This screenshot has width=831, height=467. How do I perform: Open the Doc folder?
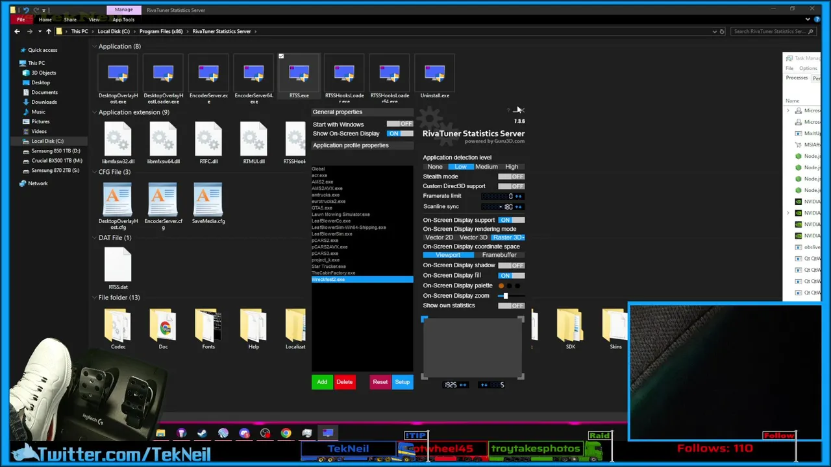tap(163, 325)
